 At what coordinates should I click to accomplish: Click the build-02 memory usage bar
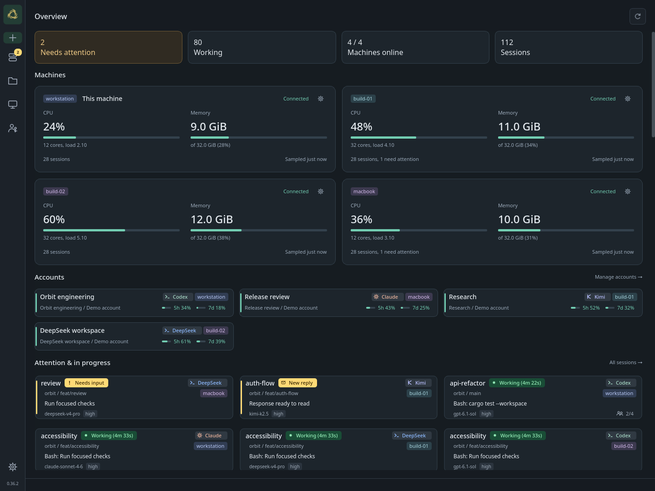click(x=259, y=230)
